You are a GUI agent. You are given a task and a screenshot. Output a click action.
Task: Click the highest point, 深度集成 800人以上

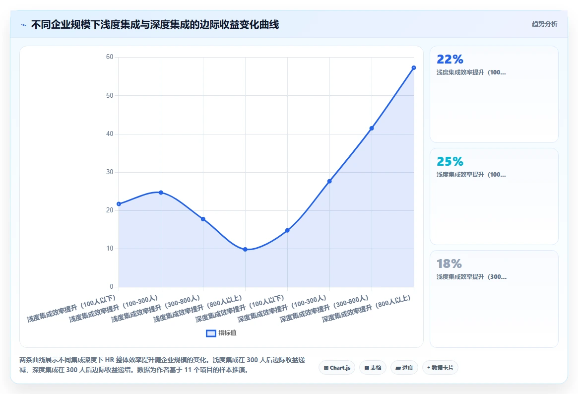pos(414,68)
